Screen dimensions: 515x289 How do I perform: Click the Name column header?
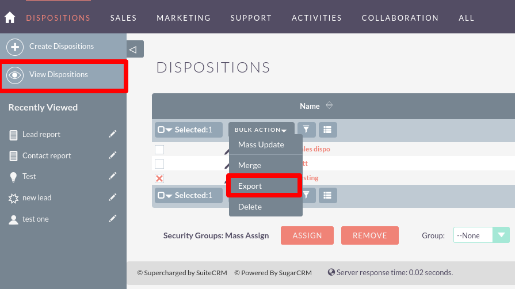pyautogui.click(x=310, y=106)
